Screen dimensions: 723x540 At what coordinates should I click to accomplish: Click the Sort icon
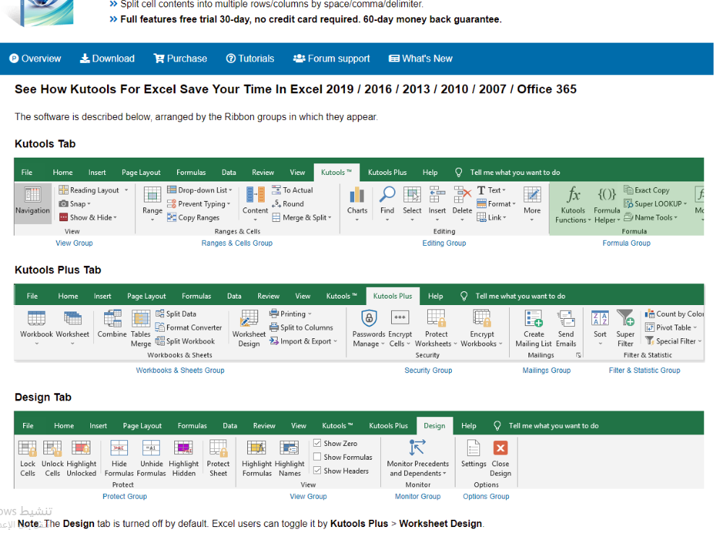[x=600, y=318]
